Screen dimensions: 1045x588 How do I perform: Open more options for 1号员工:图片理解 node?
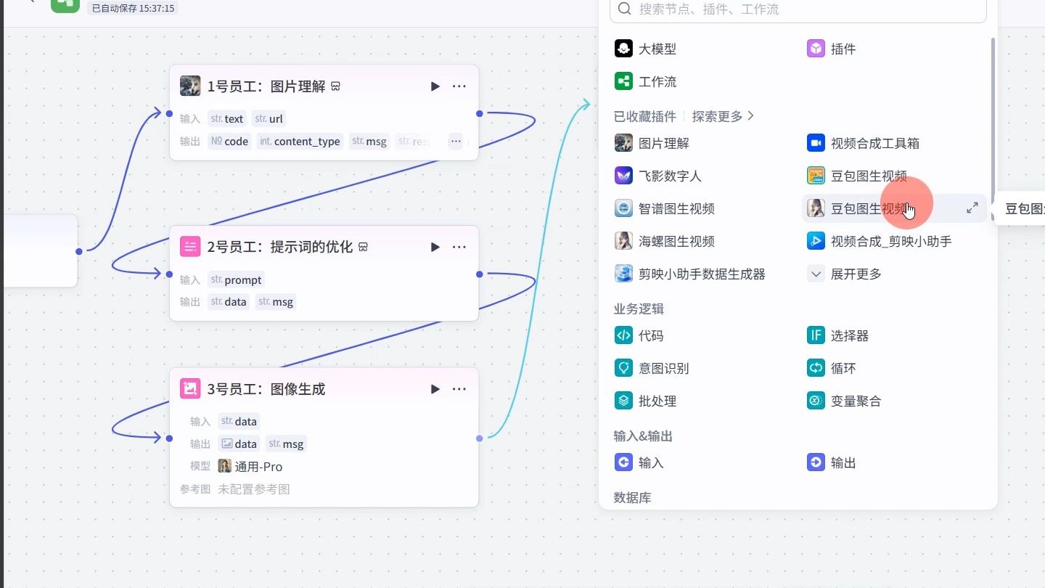click(x=459, y=86)
